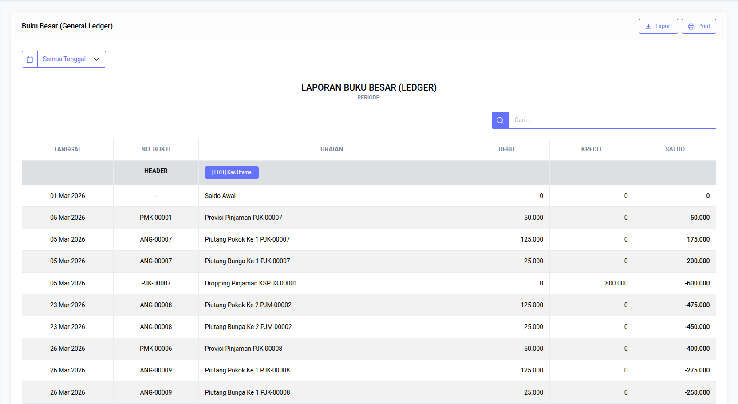Click the magnifier search icon button
Viewport: 738px width, 404px height.
500,120
